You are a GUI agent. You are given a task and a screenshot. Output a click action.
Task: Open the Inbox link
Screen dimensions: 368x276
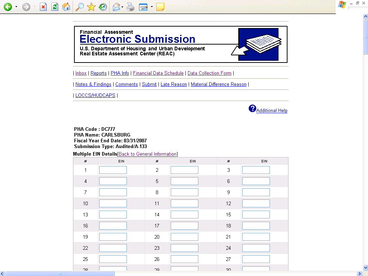[x=81, y=73]
